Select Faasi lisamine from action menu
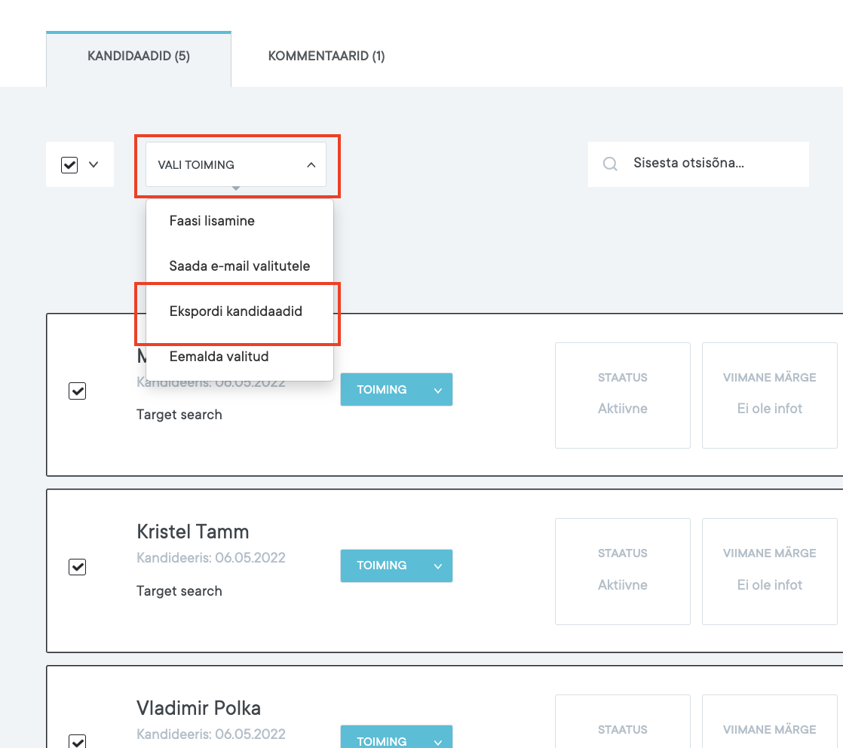This screenshot has width=843, height=748. (x=212, y=221)
